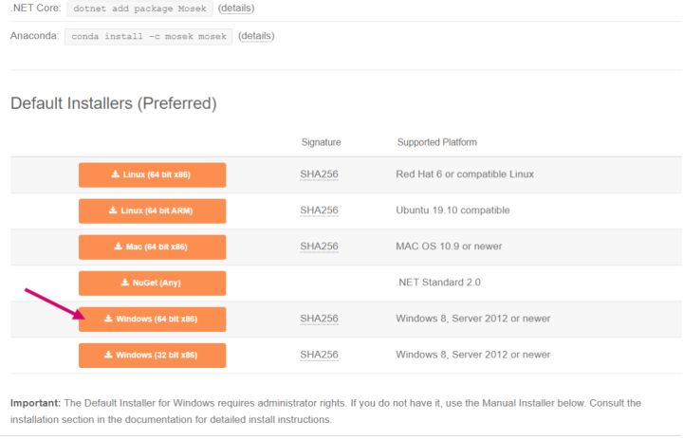The width and height of the screenshot is (683, 439).
Task: Click platform text in Windows 64 bit row
Action: point(473,319)
